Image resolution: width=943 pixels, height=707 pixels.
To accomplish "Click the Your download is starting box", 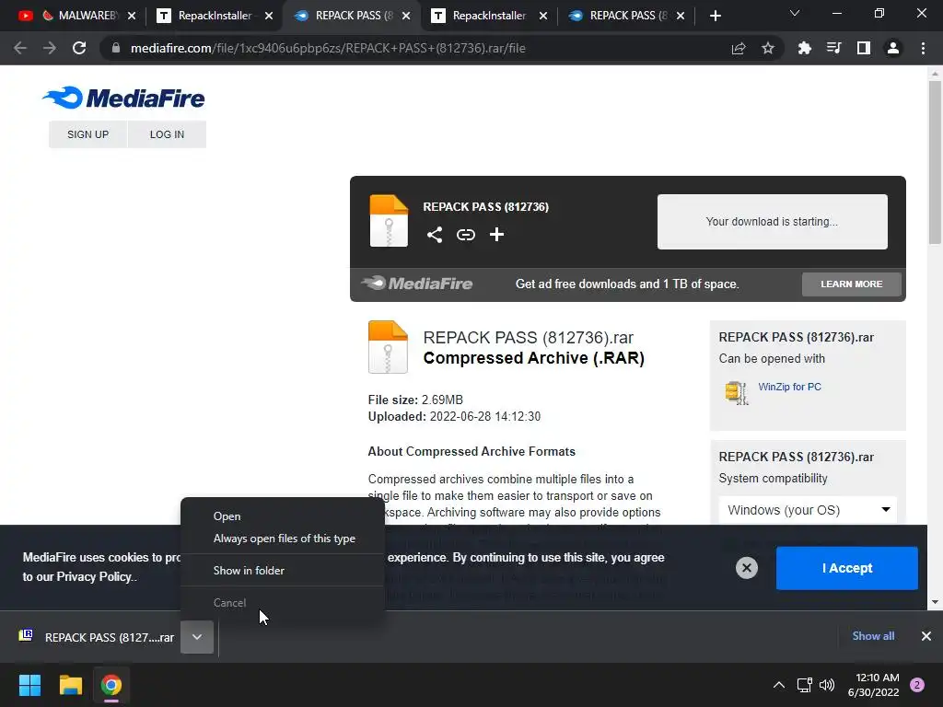I will (773, 221).
